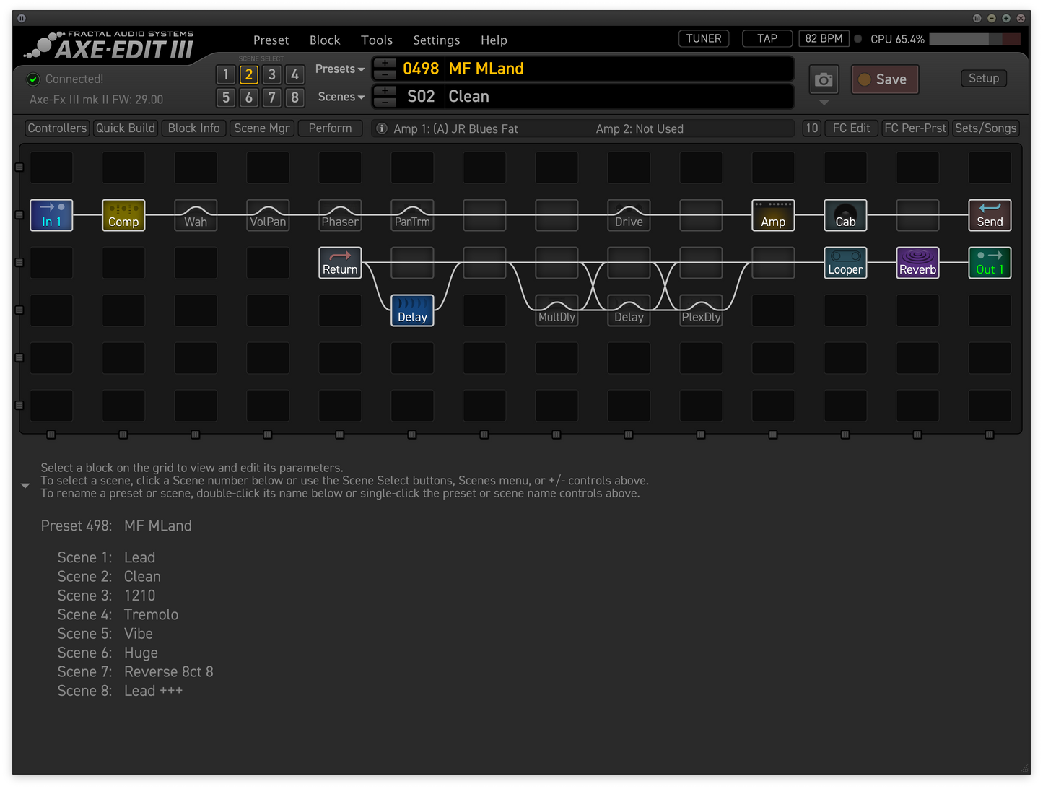Open the Cab block
1043x789 pixels.
point(845,214)
